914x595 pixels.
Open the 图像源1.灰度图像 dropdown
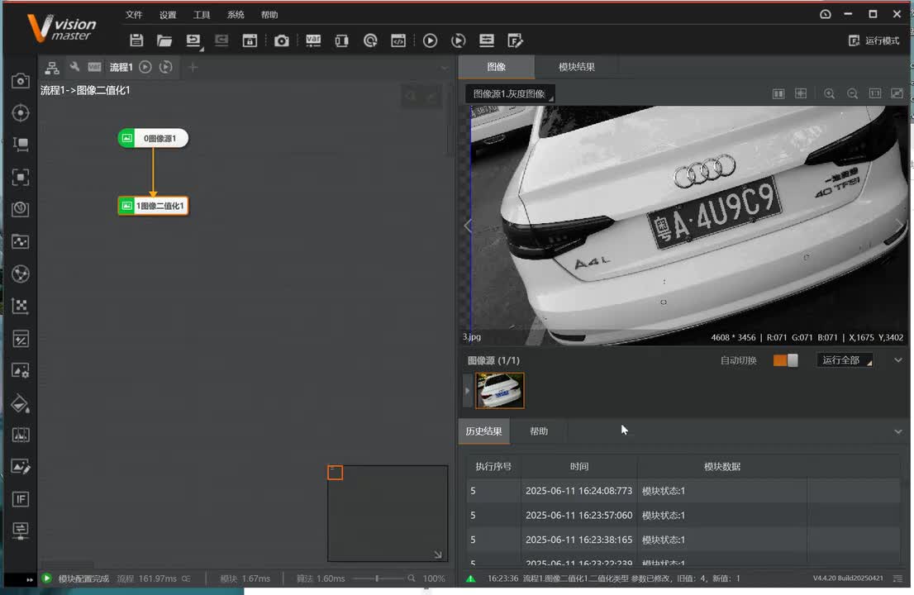coord(510,94)
